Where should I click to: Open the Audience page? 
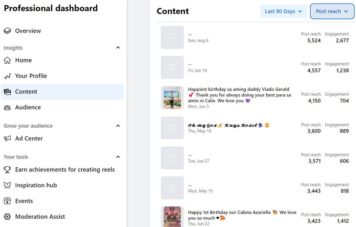(62, 107)
